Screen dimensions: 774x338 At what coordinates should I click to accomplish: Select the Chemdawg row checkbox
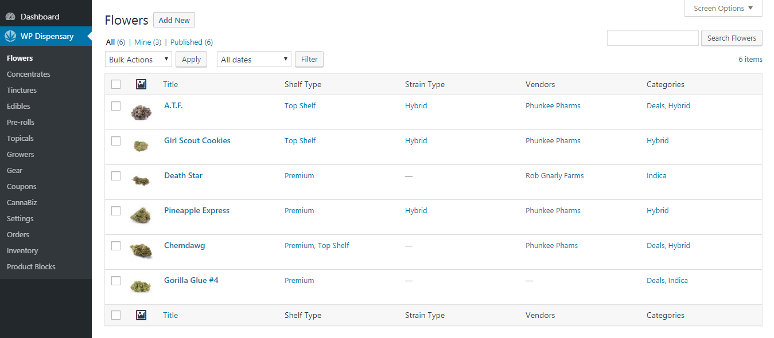coord(116,246)
